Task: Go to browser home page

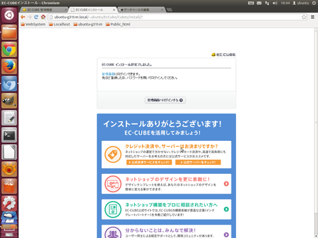Action: [43, 17]
